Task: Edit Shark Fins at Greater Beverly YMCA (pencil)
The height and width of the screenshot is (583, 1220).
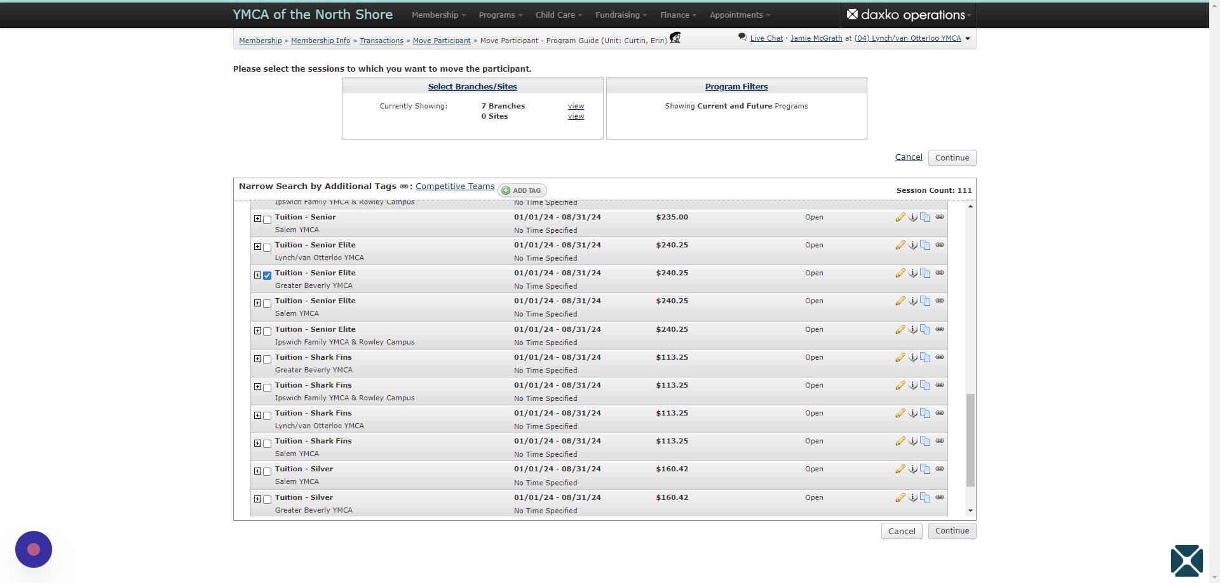Action: (x=900, y=357)
